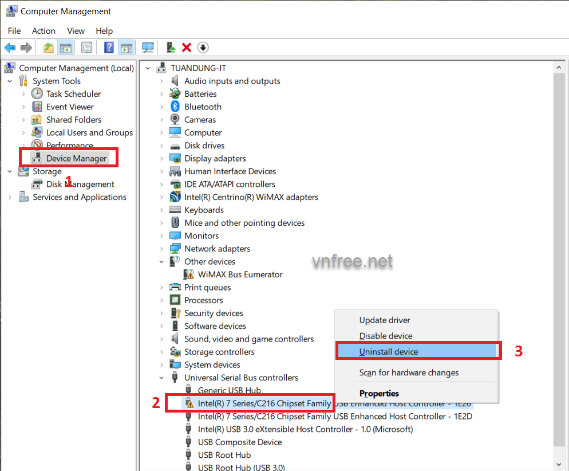This screenshot has width=569, height=471.
Task: Click the Up one level folder icon
Action: 49,48
